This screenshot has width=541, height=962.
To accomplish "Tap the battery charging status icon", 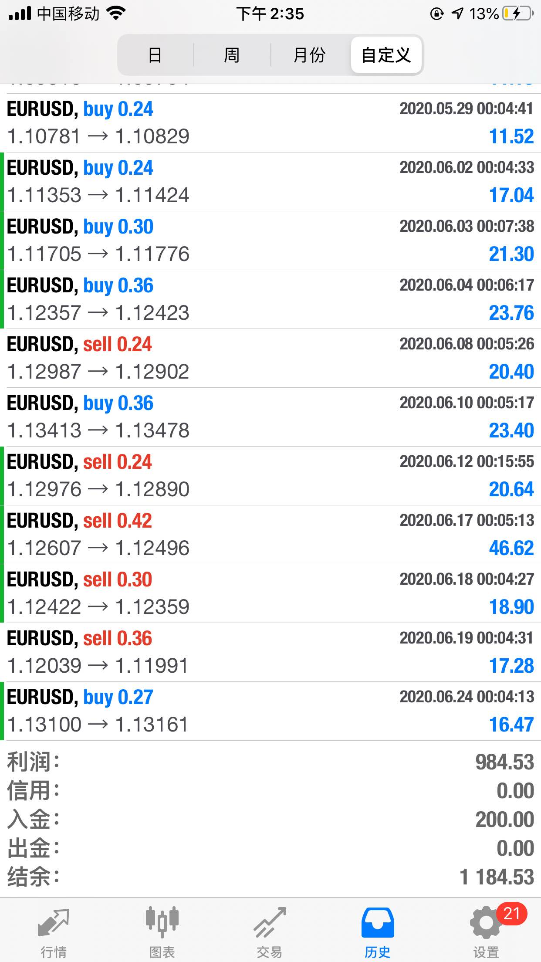I will pyautogui.click(x=518, y=14).
